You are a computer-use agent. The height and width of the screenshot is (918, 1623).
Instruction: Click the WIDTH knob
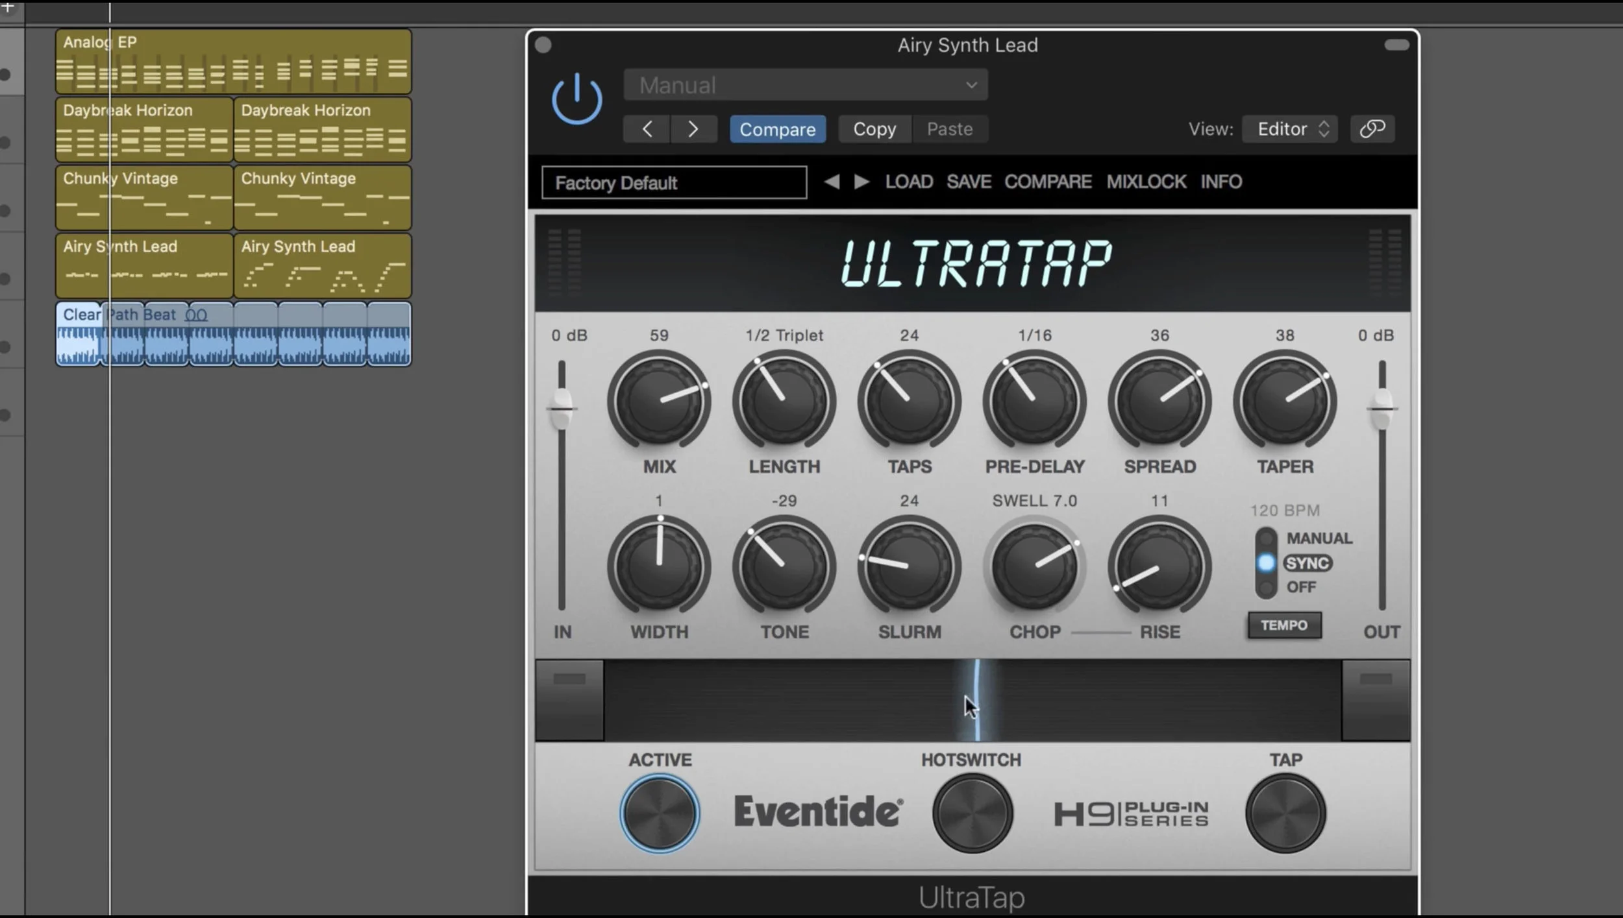pos(659,566)
